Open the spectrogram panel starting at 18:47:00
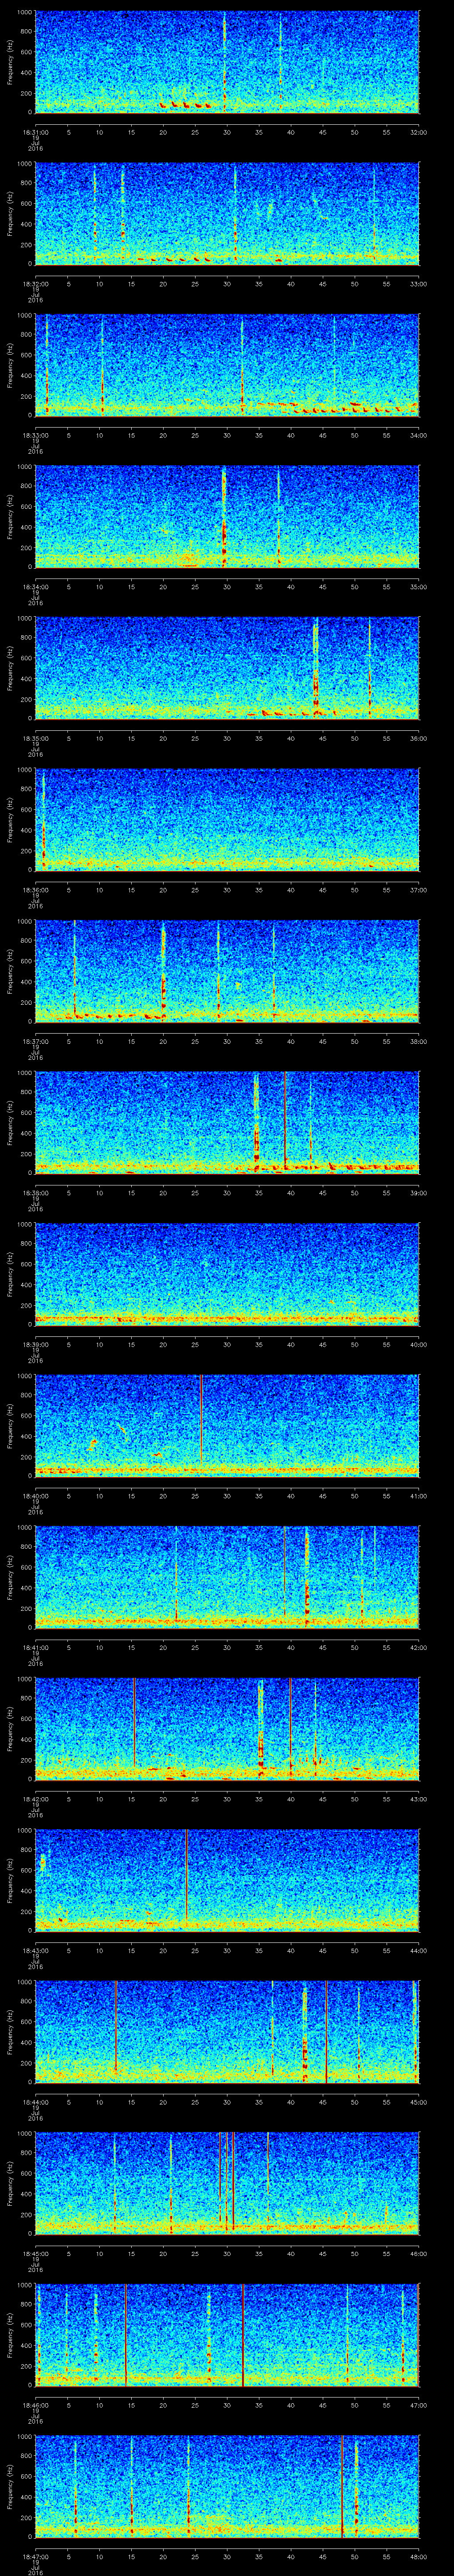 227,2486
